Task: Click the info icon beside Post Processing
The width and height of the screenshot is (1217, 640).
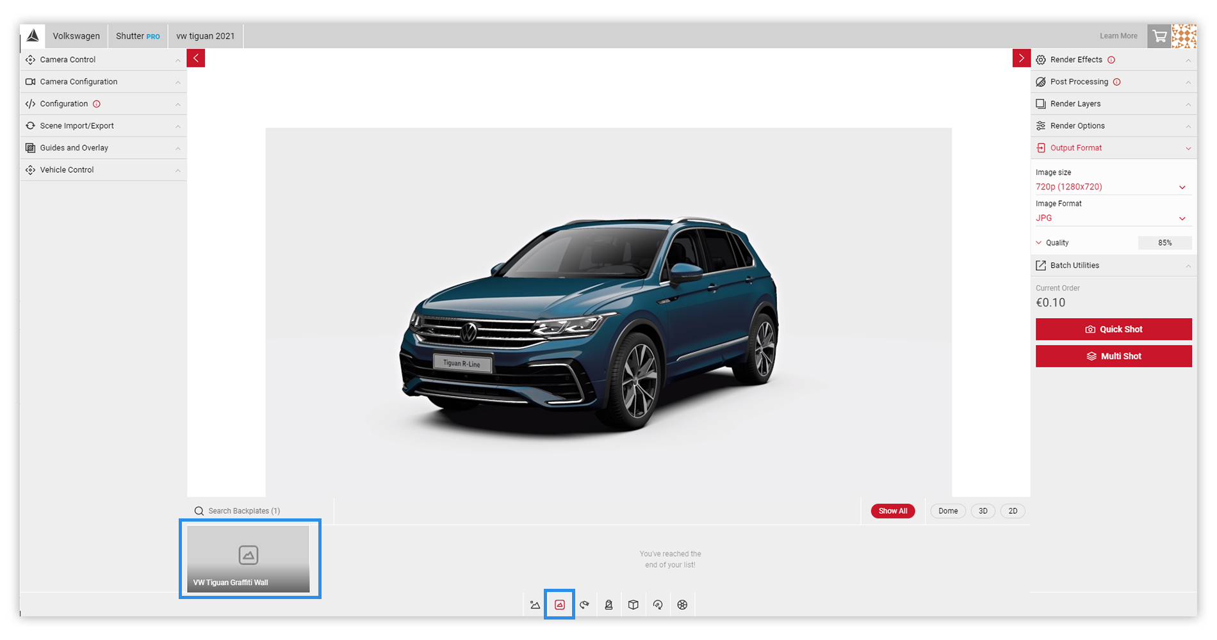Action: pyautogui.click(x=1117, y=82)
